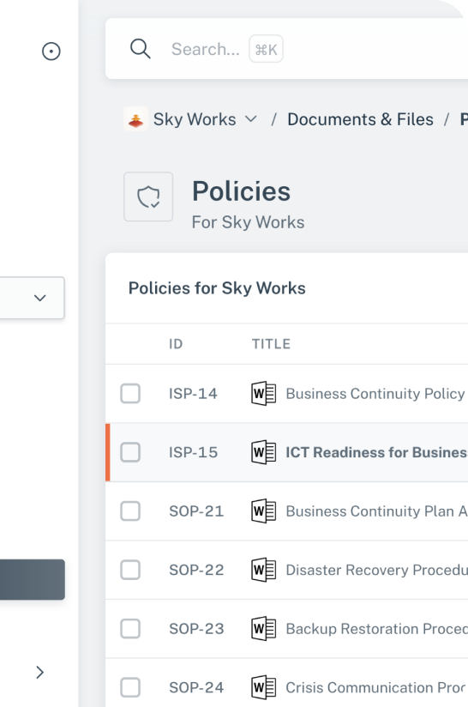Check the SOP-23 row checkbox
Image resolution: width=468 pixels, height=707 pixels.
tap(130, 629)
